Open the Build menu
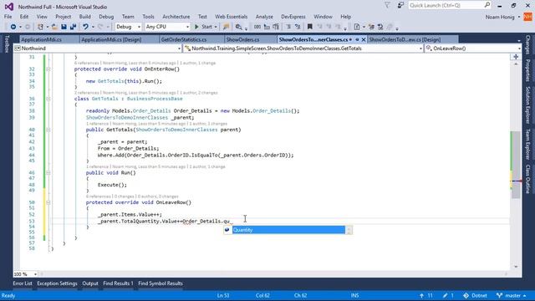This screenshot has width=535, height=301. (x=85, y=17)
